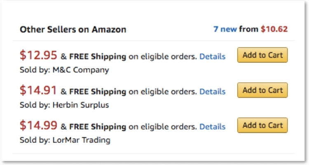Select the "Sold by: M&C Company" text
Viewport: 309px width, 165px height.
coord(64,70)
